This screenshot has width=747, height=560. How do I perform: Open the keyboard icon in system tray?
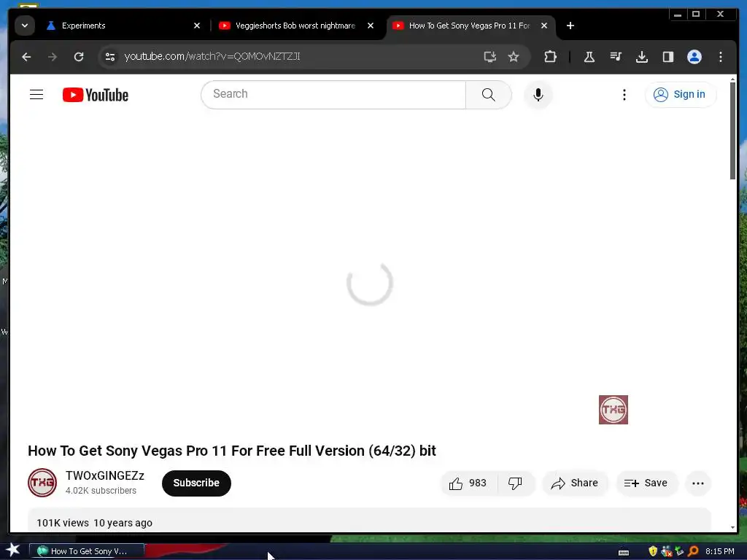(623, 552)
